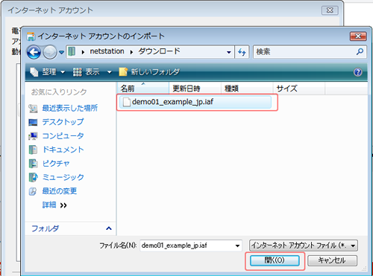Sort by 更新日時 column header
373x276 pixels.
coord(195,89)
